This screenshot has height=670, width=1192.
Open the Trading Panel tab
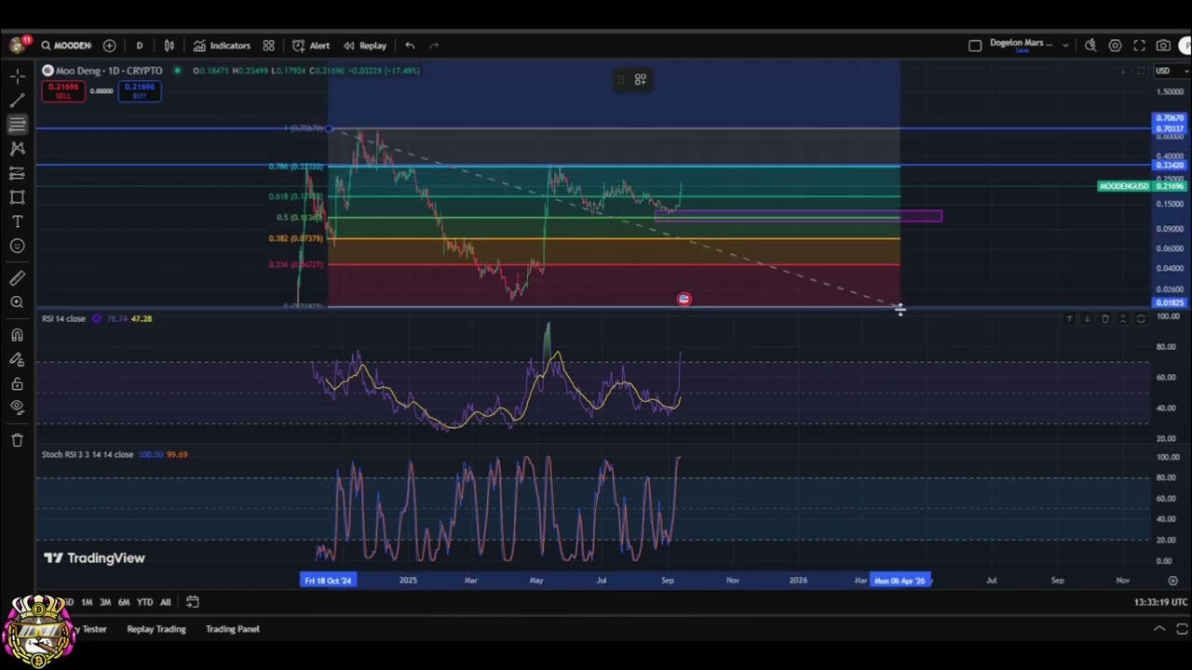pos(232,629)
